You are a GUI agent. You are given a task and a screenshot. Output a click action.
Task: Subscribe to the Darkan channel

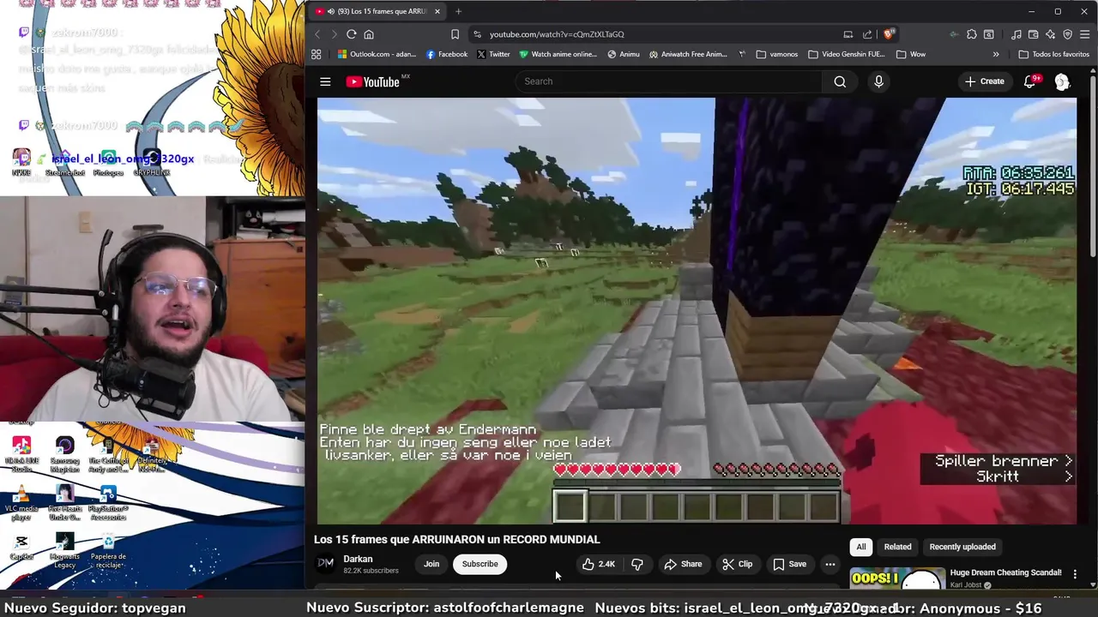tap(480, 564)
